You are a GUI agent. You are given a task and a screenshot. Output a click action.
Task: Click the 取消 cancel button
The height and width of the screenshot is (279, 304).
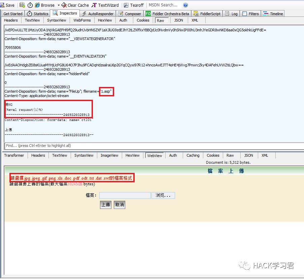pos(120,205)
